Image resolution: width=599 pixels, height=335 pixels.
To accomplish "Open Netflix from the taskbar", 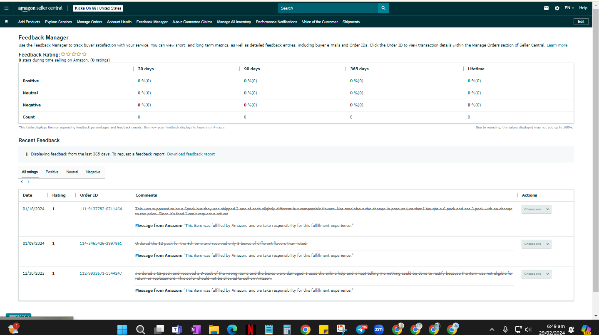I will pos(250,330).
